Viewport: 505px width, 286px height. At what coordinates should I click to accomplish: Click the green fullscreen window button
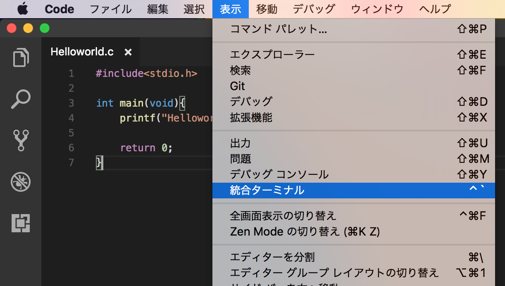[x=45, y=28]
